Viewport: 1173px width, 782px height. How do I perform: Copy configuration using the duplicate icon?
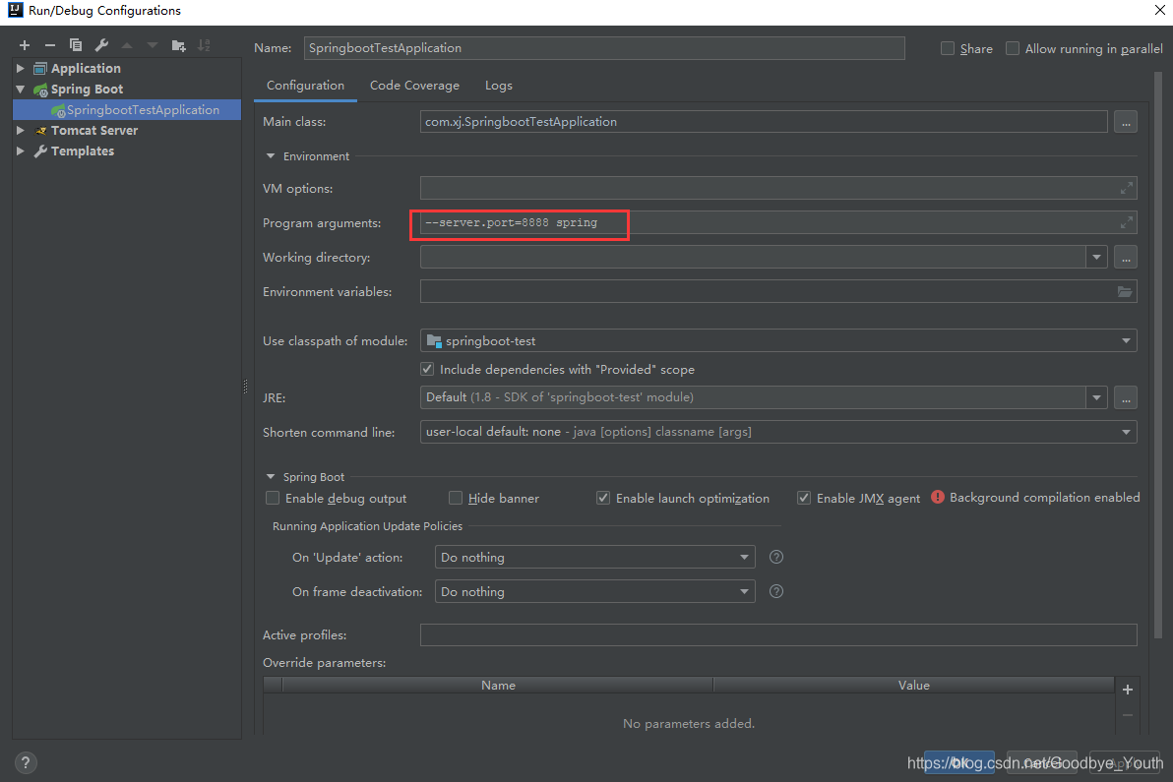76,45
